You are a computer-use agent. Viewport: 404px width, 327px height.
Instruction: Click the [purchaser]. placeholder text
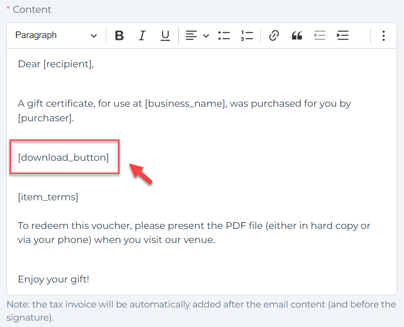tap(46, 118)
